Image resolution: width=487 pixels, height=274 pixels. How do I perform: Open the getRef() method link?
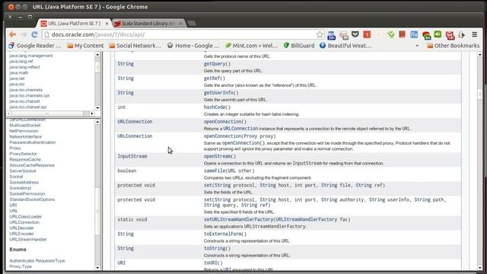pos(215,78)
